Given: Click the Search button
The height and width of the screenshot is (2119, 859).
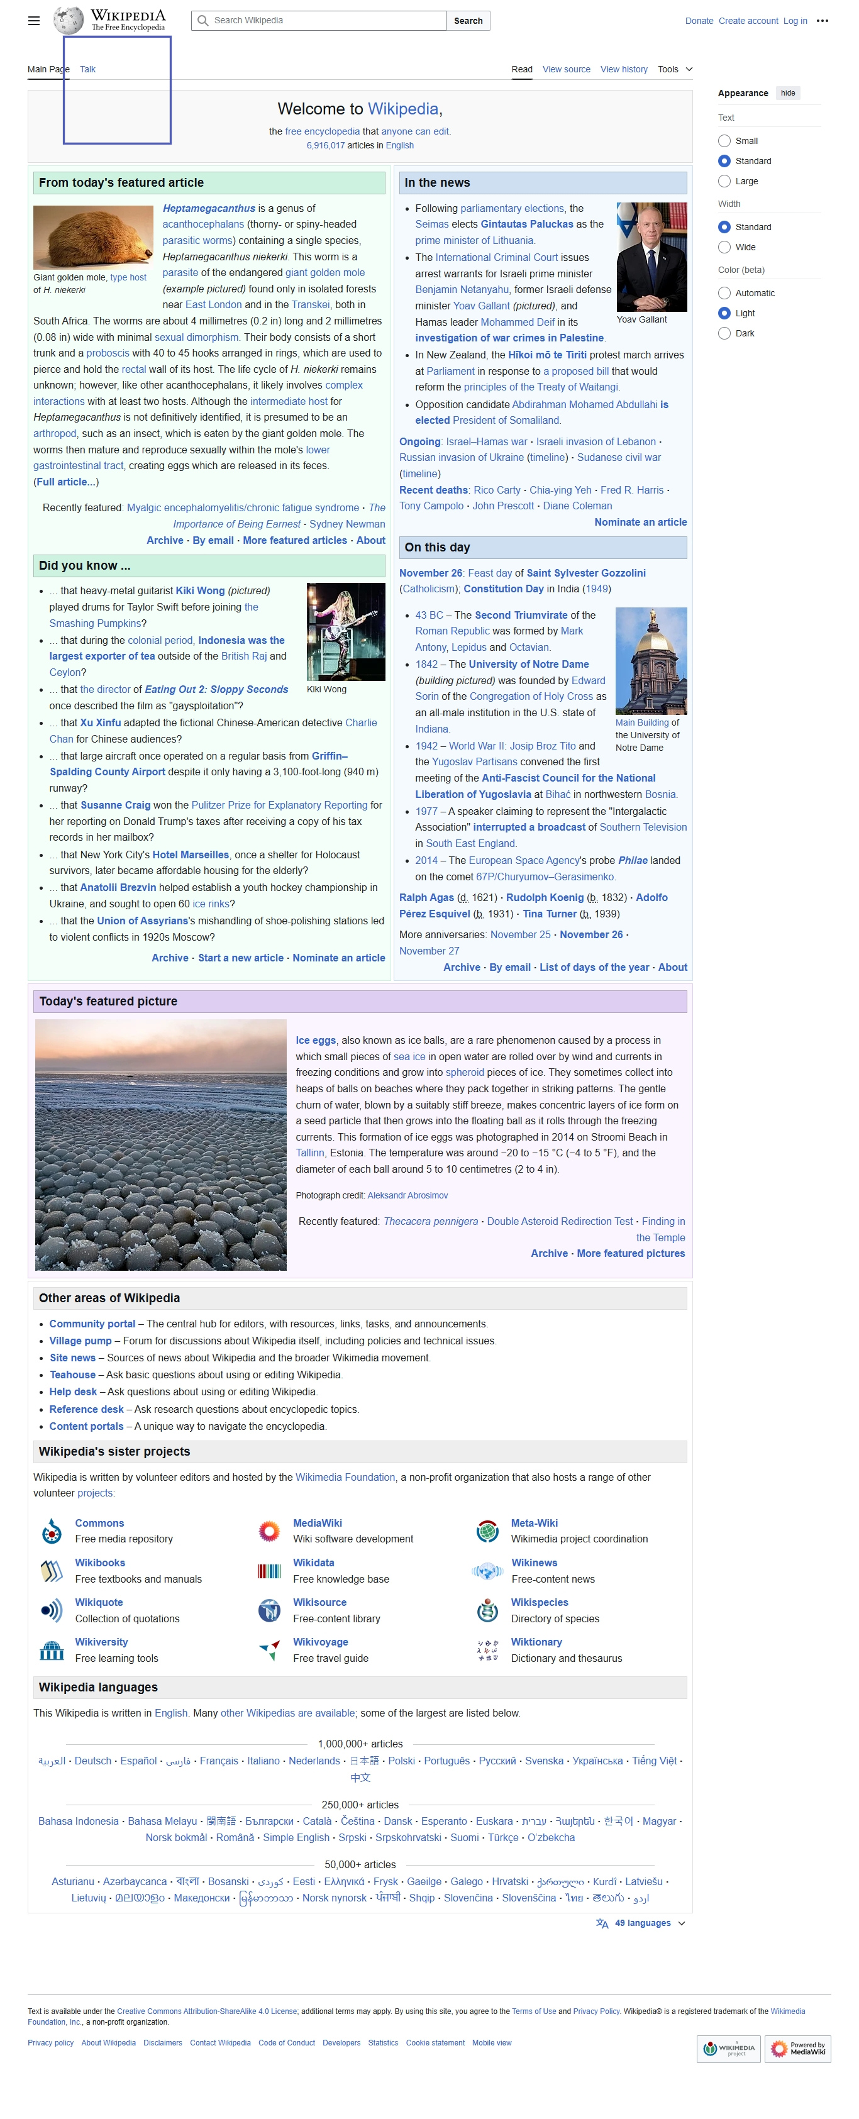Looking at the screenshot, I should tap(468, 21).
